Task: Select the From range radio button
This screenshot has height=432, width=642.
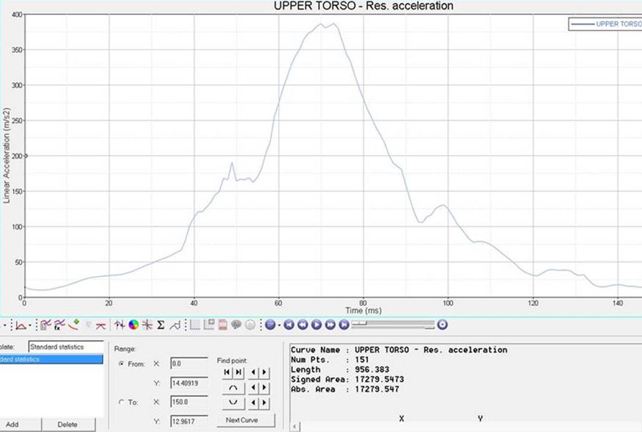Action: click(121, 364)
